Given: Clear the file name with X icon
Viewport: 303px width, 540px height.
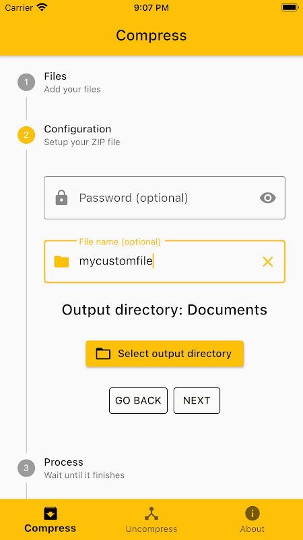Looking at the screenshot, I should coord(267,262).
